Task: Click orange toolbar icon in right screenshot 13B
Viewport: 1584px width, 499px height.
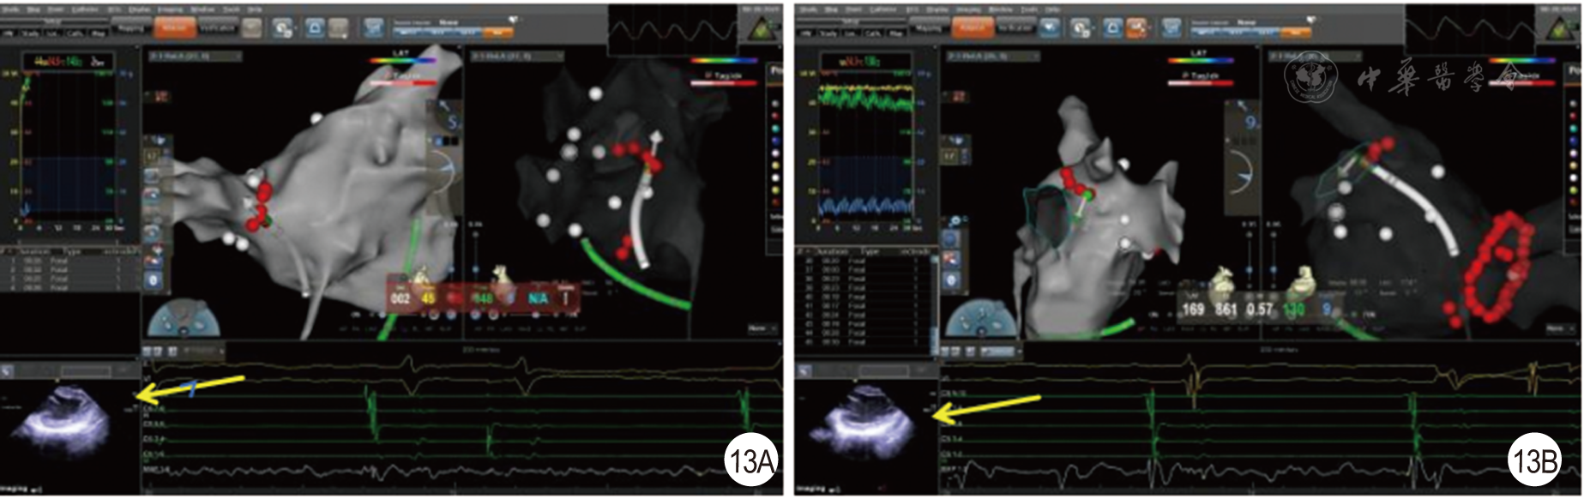Action: 1136,28
